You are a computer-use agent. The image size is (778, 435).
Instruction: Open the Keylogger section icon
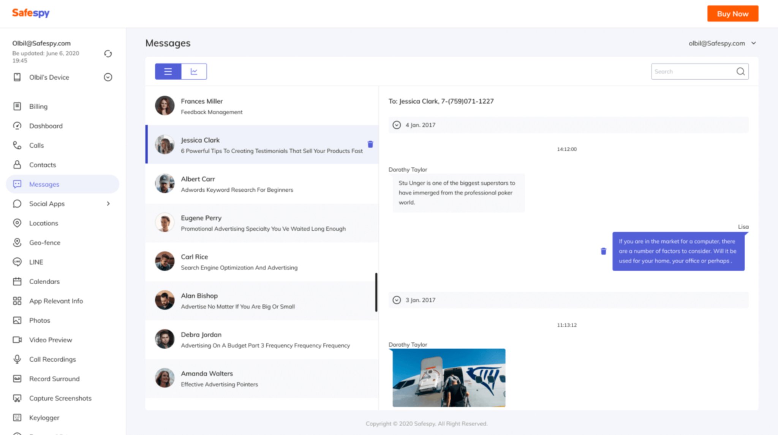[x=17, y=418]
